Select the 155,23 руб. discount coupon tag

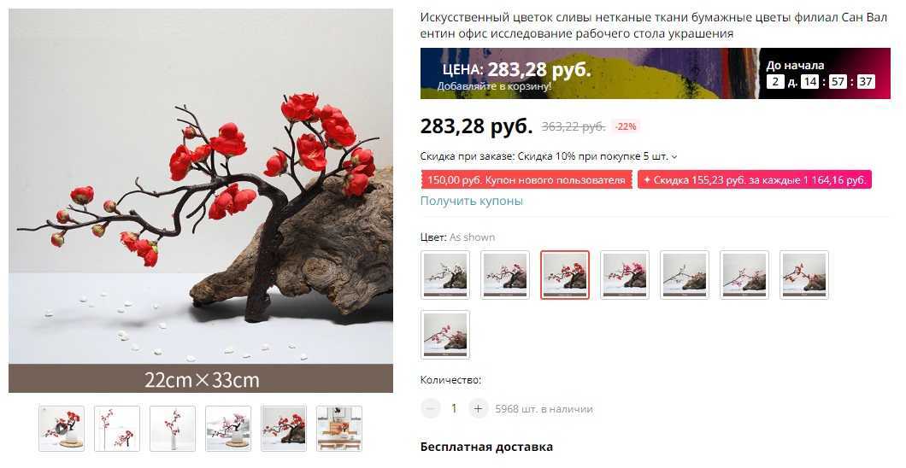tap(755, 180)
